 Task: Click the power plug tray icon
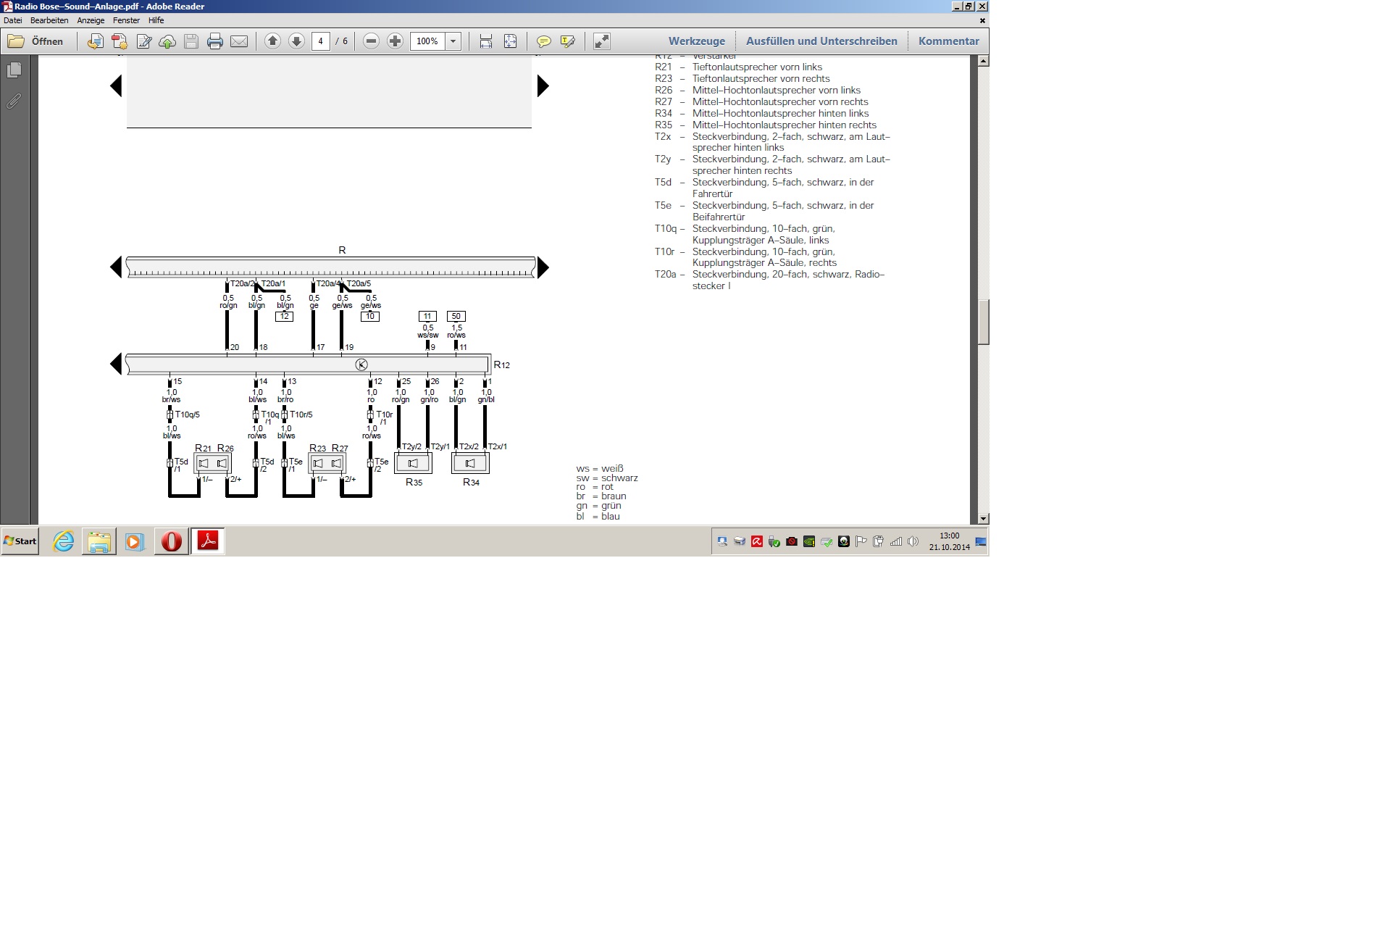879,541
